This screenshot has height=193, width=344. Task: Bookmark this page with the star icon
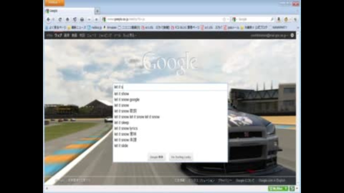coord(224,19)
